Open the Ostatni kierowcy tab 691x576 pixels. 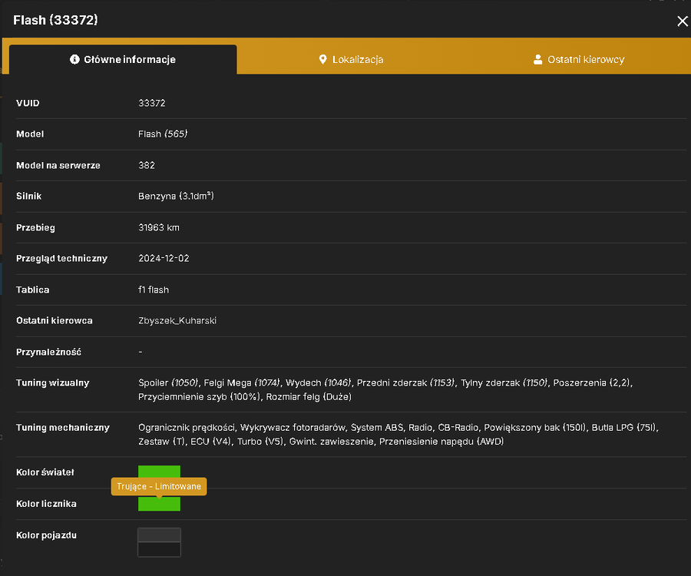point(578,59)
